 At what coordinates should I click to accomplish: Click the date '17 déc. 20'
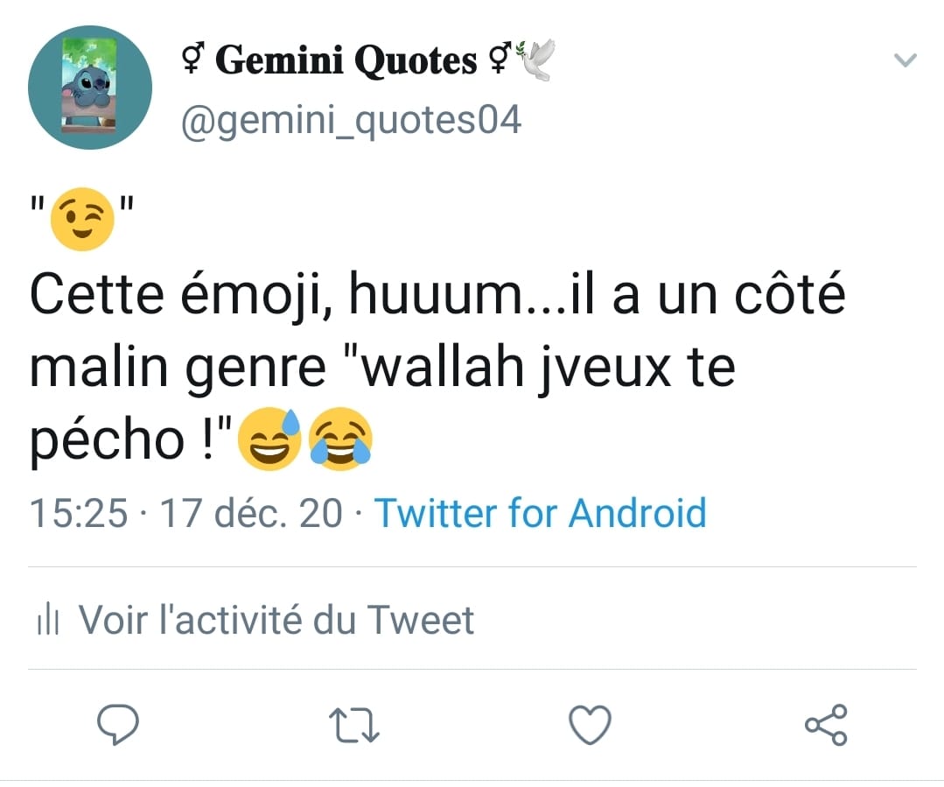pyautogui.click(x=251, y=513)
